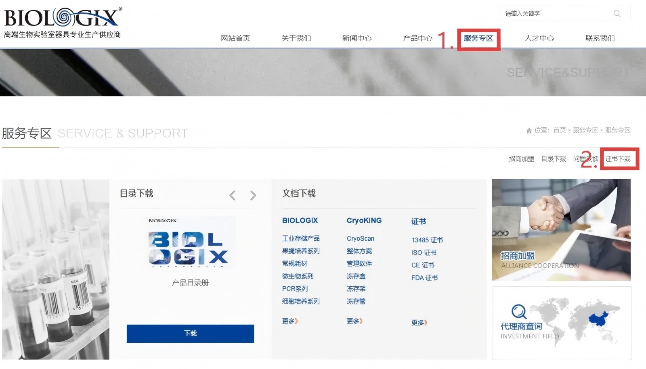
Task: Go to 产品中心 in navigation
Action: [x=417, y=38]
